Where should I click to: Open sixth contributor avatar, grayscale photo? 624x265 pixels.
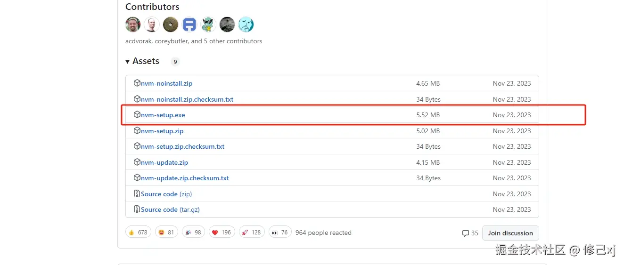pos(227,24)
